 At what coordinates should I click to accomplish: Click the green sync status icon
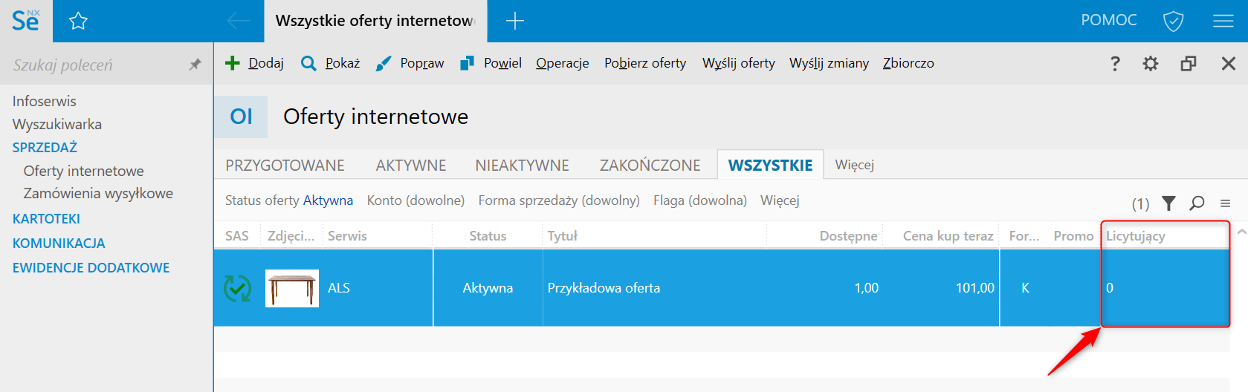(x=237, y=288)
